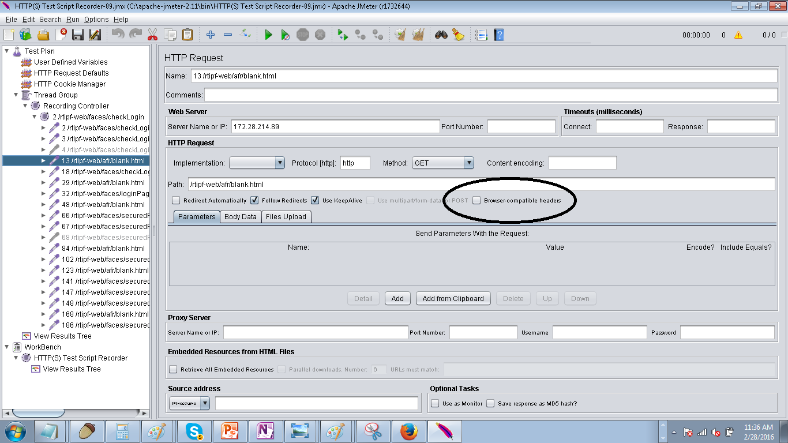Viewport: 788px width, 443px height.
Task: Check the circled Browser-compatible headers checkbox
Action: click(476, 200)
